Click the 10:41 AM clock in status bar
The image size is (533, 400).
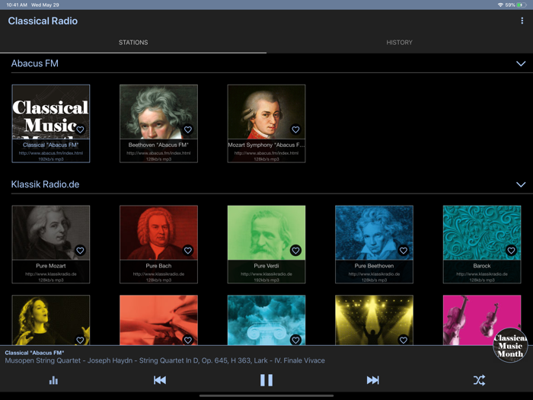click(17, 5)
